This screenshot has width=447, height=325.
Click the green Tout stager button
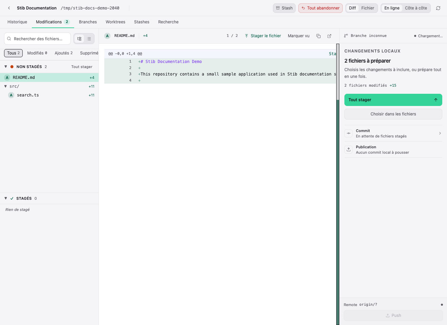pos(393,100)
